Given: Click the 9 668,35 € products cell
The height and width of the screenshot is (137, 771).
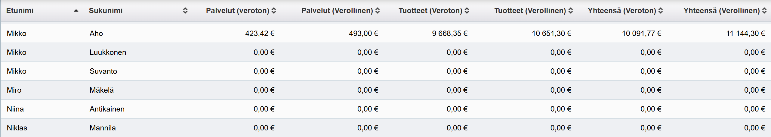Looking at the screenshot, I should pos(450,34).
